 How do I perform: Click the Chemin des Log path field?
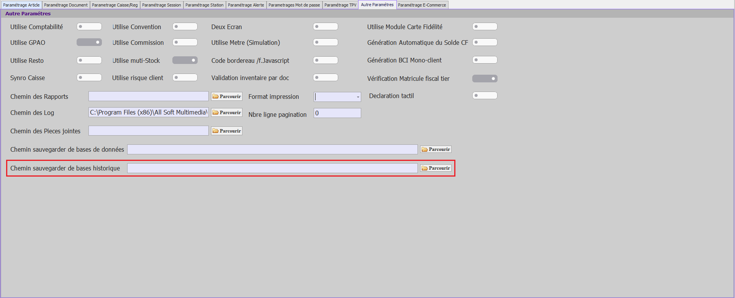149,112
